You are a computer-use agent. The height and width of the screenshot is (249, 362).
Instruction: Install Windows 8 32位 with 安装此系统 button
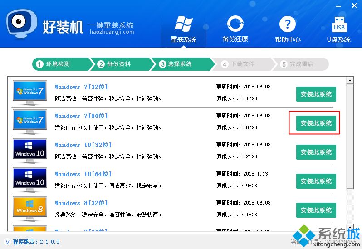316,210
